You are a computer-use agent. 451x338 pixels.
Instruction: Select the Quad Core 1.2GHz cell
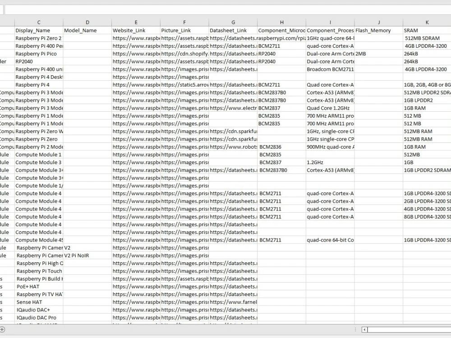[x=330, y=108]
